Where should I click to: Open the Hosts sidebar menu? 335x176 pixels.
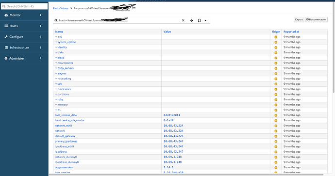point(24,26)
